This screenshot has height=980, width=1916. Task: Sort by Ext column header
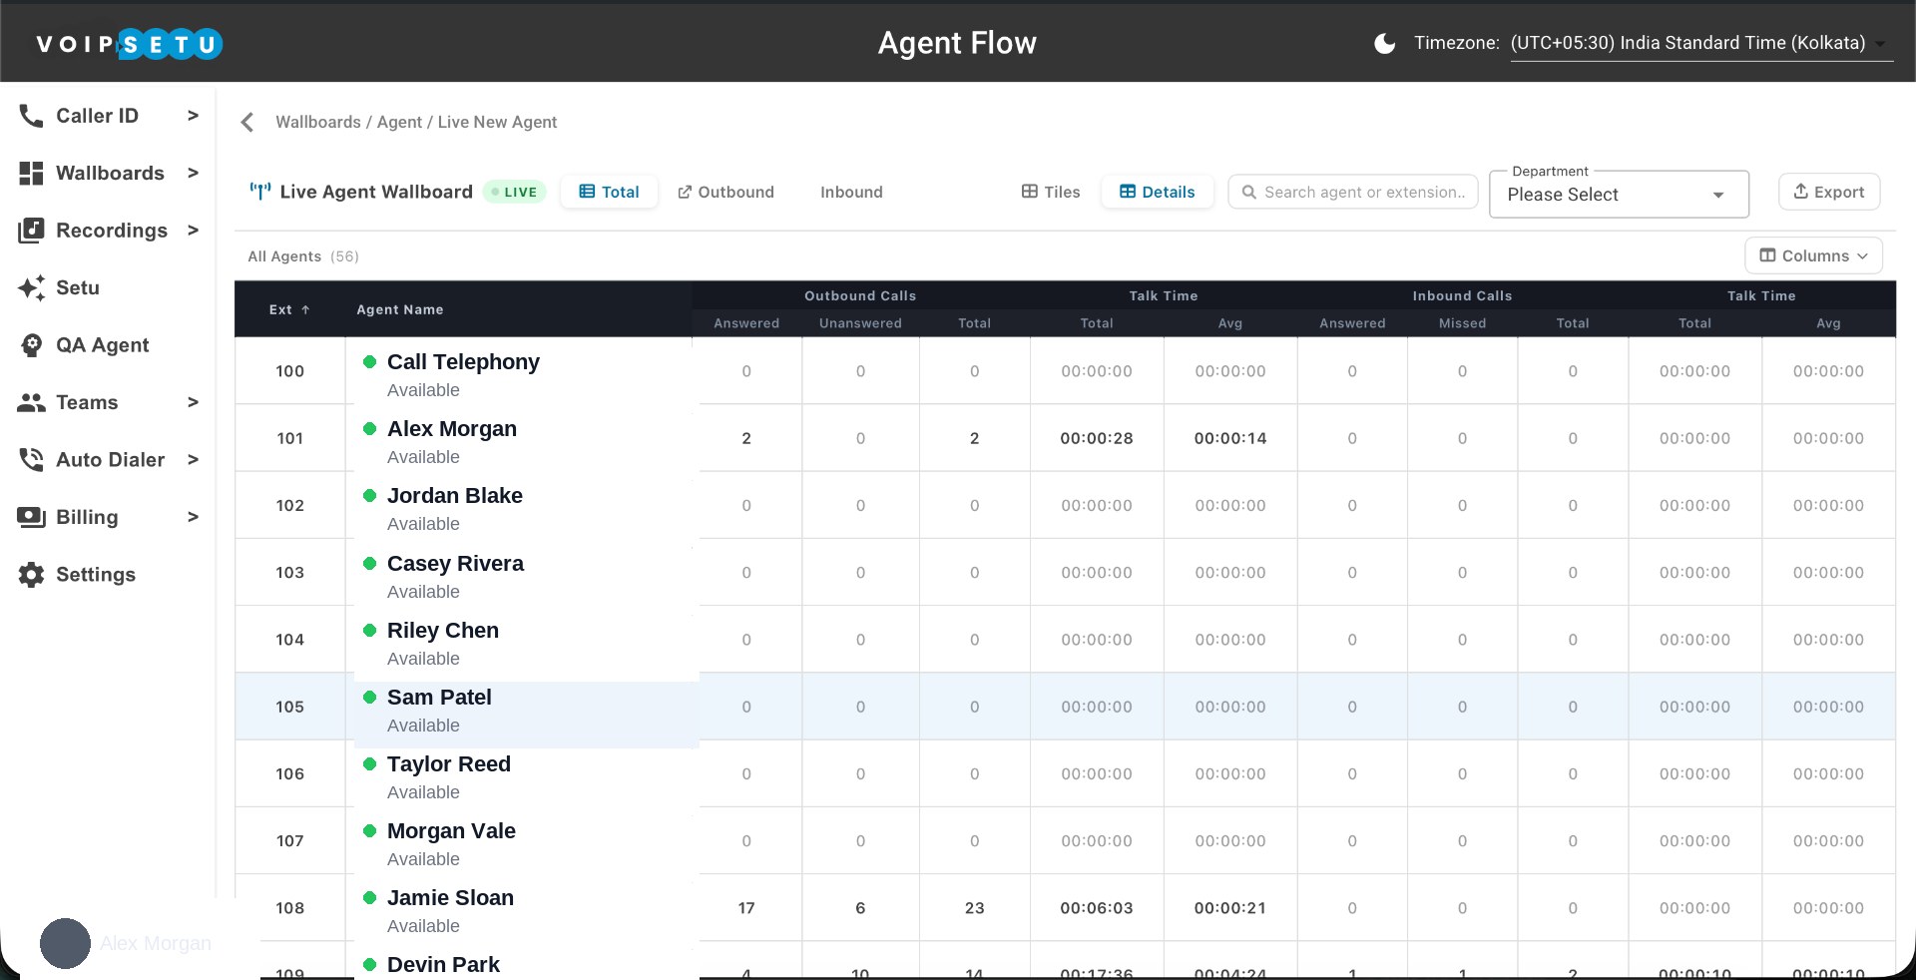(x=289, y=309)
